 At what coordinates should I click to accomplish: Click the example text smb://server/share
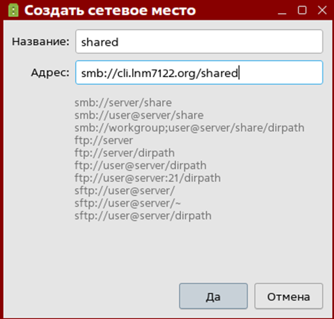click(123, 103)
